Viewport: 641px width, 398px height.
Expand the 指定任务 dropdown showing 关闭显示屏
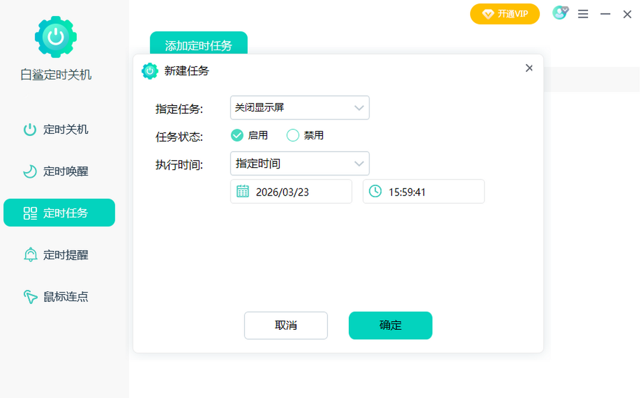(300, 108)
